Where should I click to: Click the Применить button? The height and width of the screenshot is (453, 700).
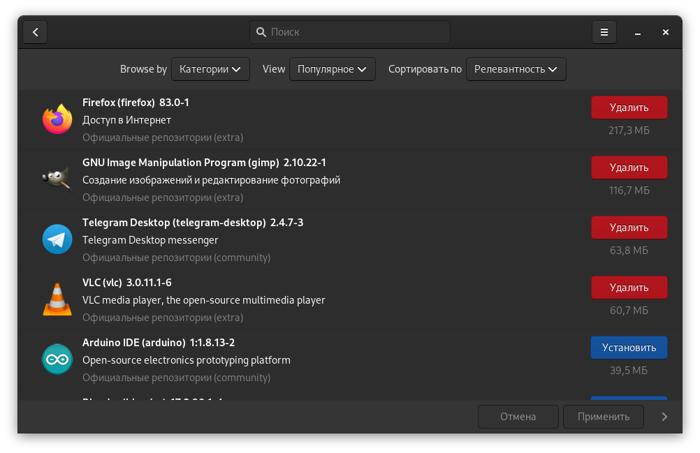pos(603,417)
